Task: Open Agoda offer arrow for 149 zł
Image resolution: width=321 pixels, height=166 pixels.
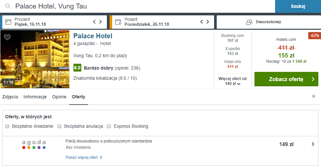Action: [313, 144]
